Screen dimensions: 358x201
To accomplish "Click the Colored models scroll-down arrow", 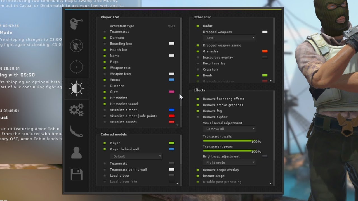I will [177, 183].
